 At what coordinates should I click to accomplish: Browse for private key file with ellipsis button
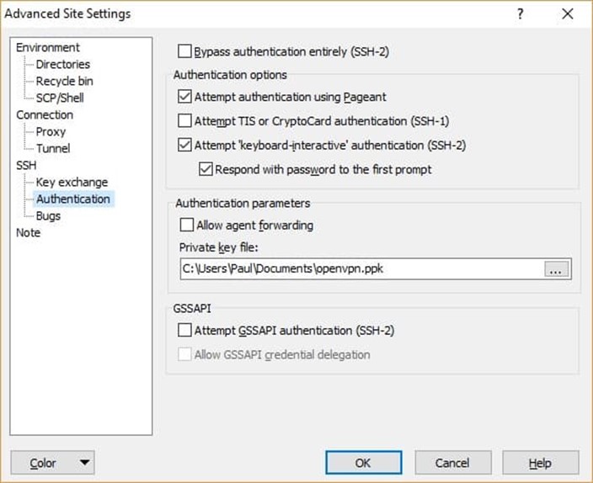[x=558, y=270]
